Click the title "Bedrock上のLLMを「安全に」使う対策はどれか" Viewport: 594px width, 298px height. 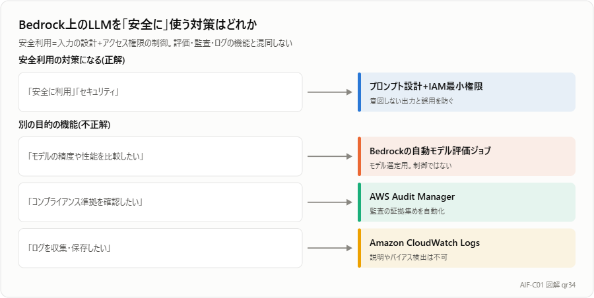(x=139, y=25)
